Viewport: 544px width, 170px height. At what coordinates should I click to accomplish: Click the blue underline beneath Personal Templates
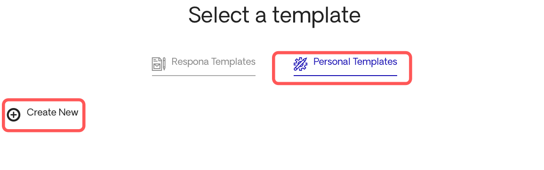point(345,75)
